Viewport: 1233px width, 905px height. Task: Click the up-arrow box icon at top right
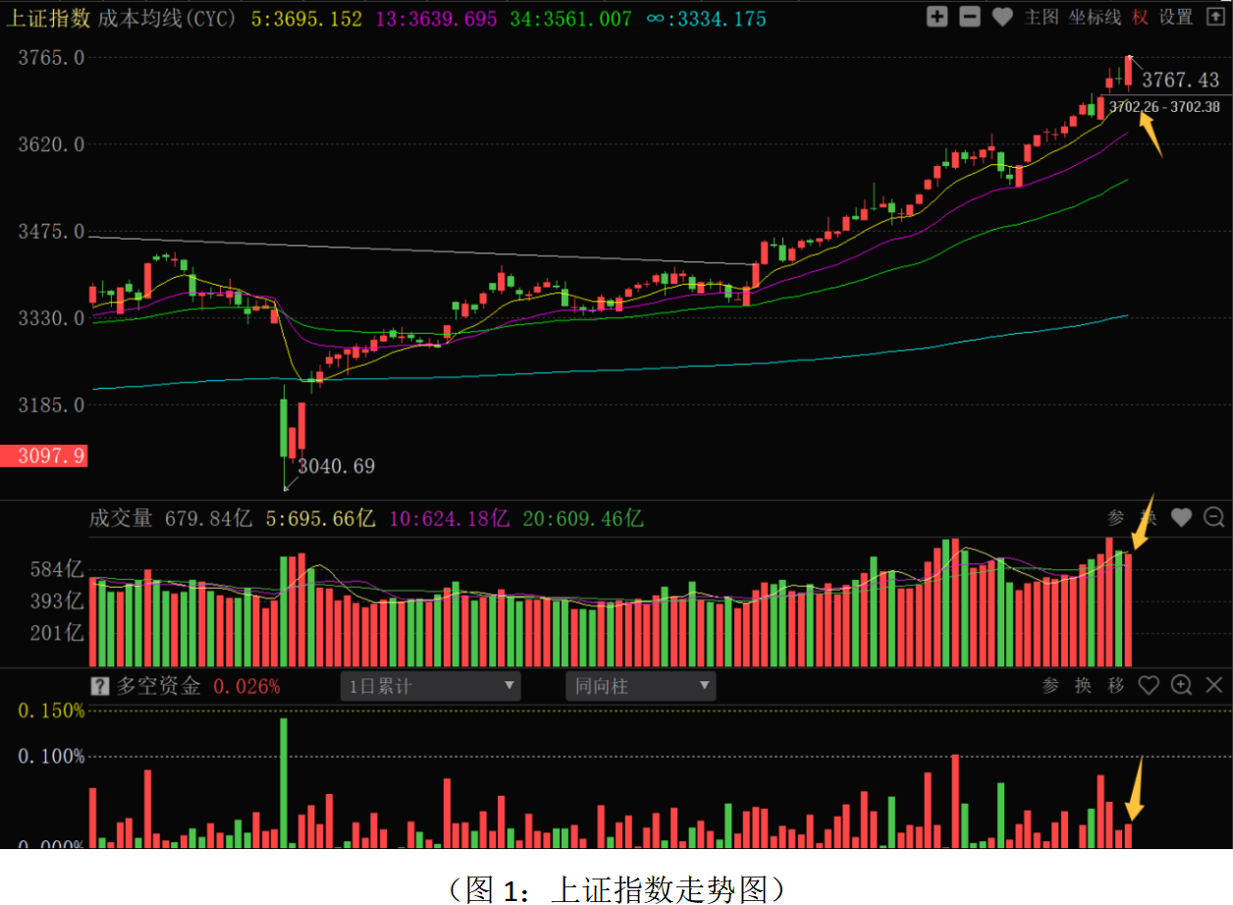coord(1214,17)
